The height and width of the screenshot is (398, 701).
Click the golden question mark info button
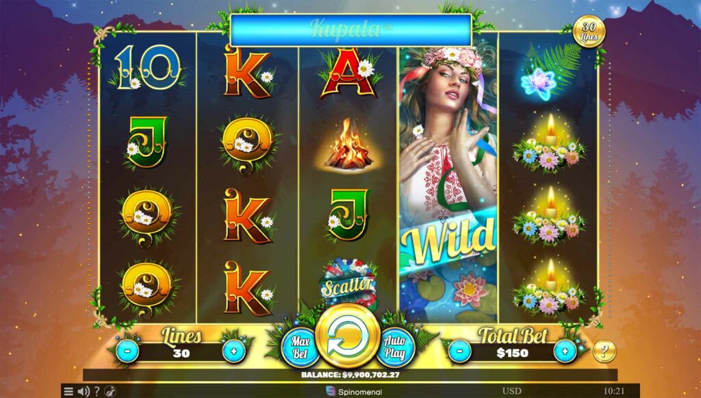[604, 351]
